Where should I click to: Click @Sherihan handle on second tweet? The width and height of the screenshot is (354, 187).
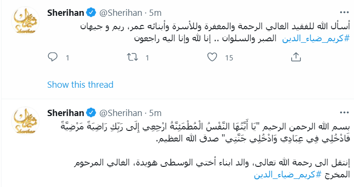click(x=121, y=113)
